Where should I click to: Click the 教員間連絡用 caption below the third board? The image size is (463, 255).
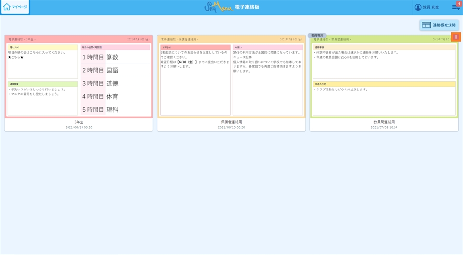(x=384, y=122)
